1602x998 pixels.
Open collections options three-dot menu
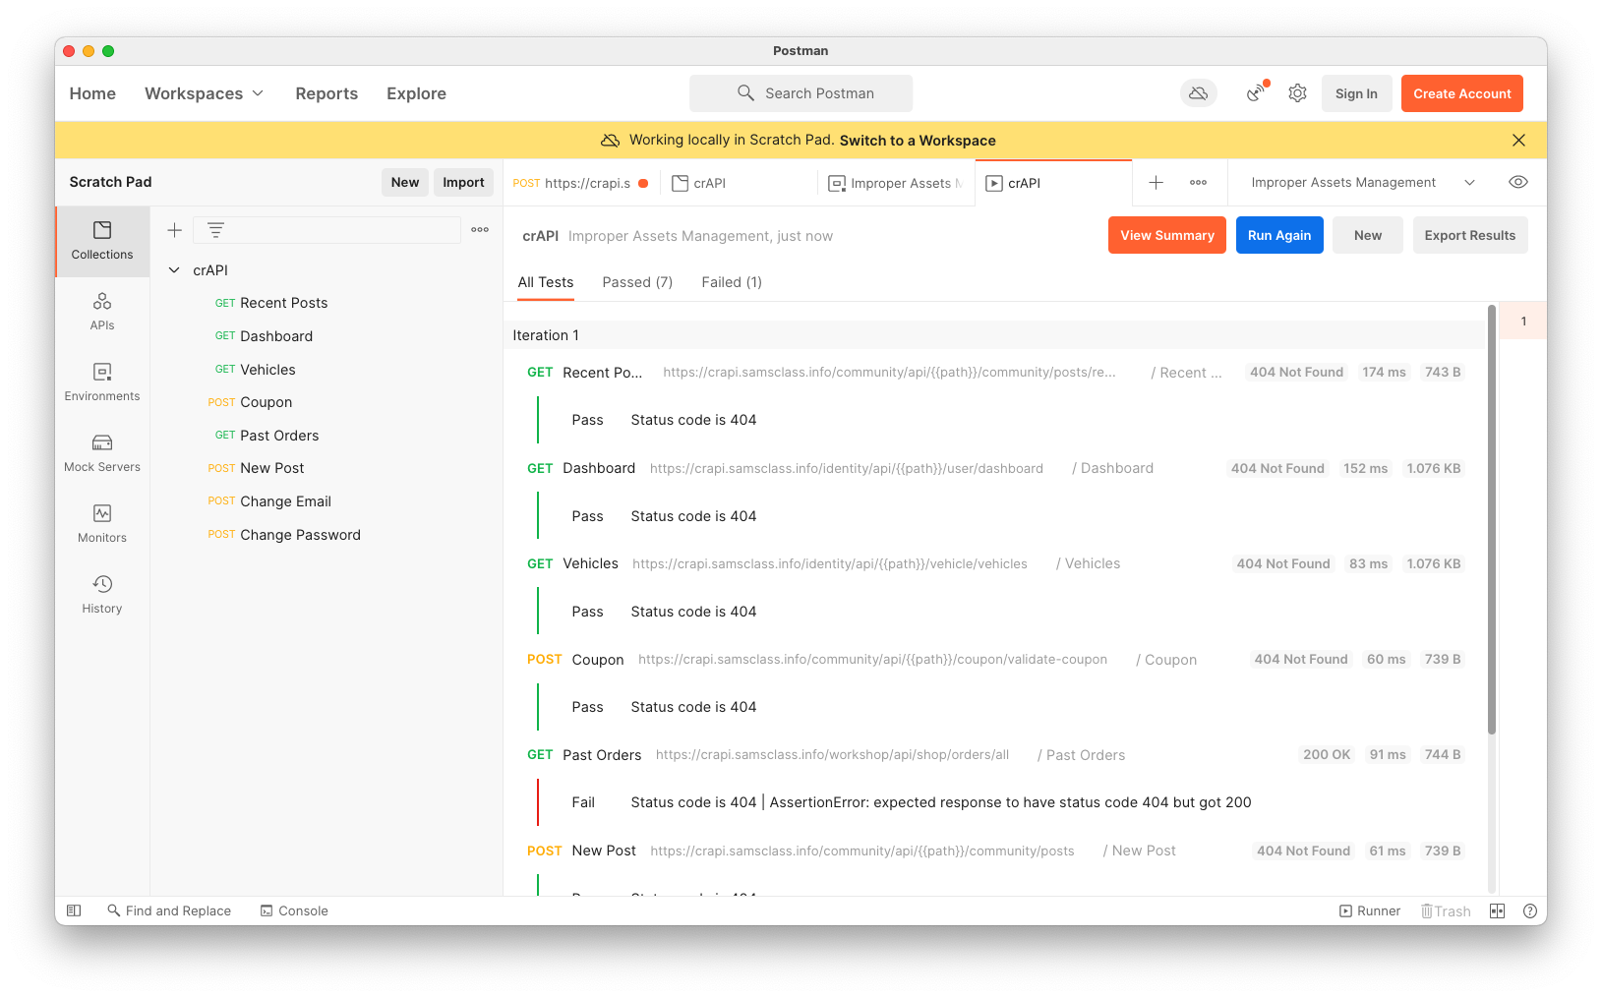pos(480,230)
